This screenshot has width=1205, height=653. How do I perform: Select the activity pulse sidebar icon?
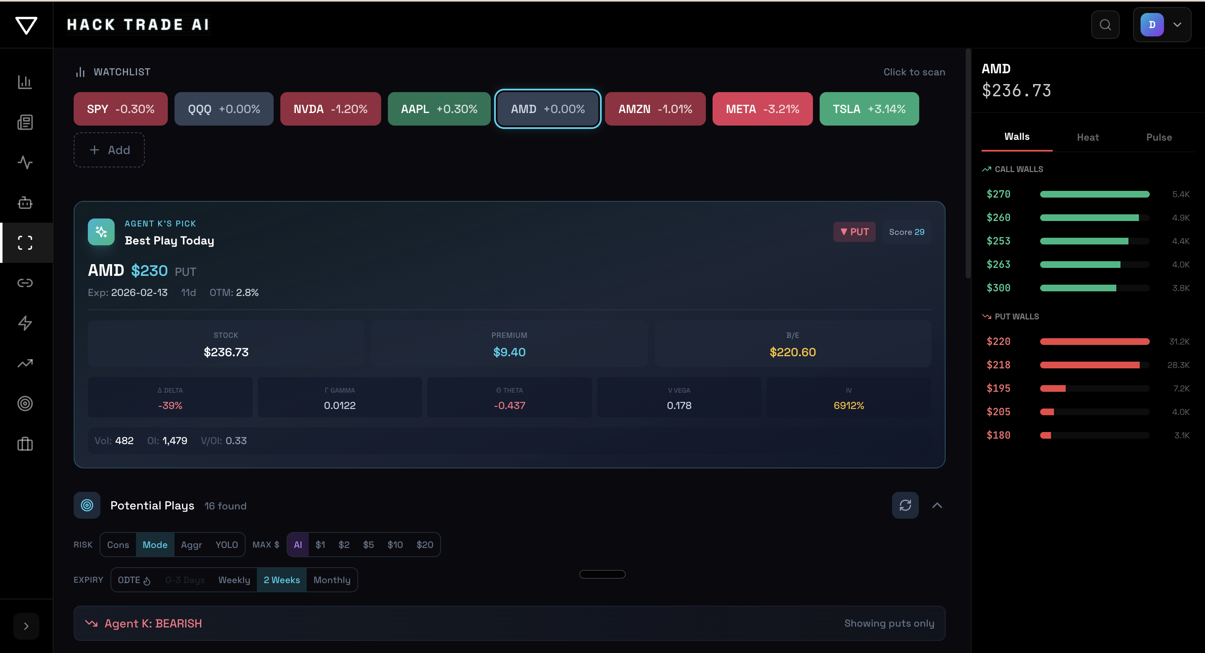point(25,162)
